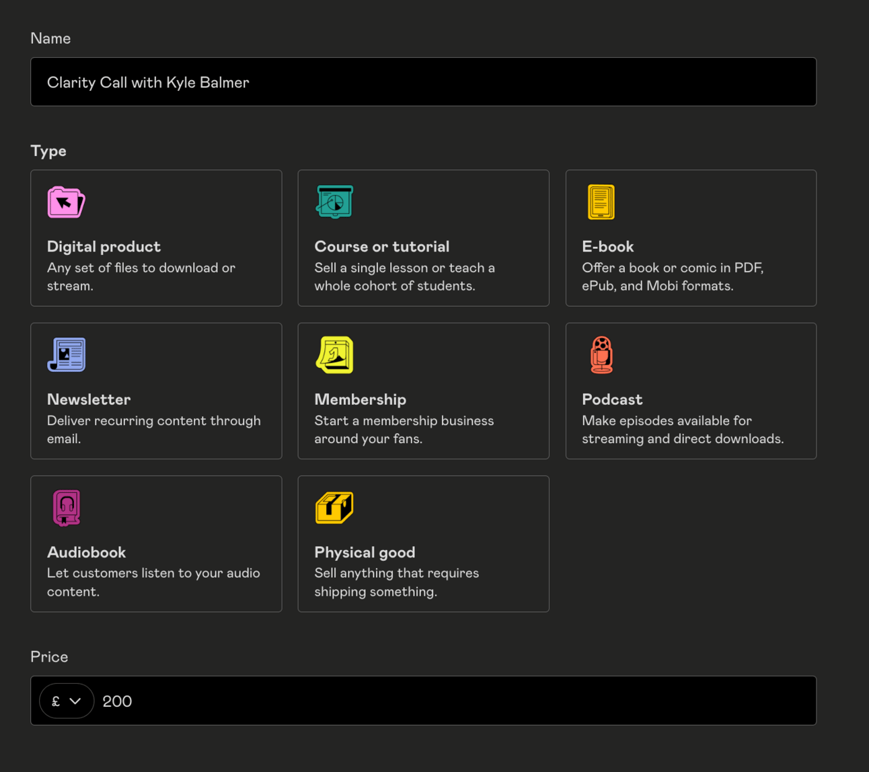
Task: Click the pink Digital product folder icon
Action: [66, 202]
